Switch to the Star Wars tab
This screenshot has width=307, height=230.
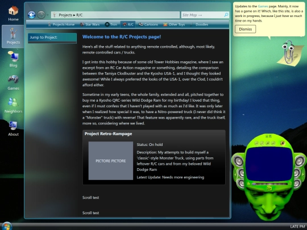click(90, 24)
